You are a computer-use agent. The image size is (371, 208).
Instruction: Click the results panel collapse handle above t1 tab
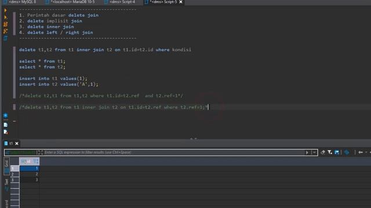pos(194,139)
